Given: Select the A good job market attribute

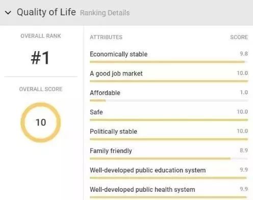Looking at the screenshot, I should (116, 73).
